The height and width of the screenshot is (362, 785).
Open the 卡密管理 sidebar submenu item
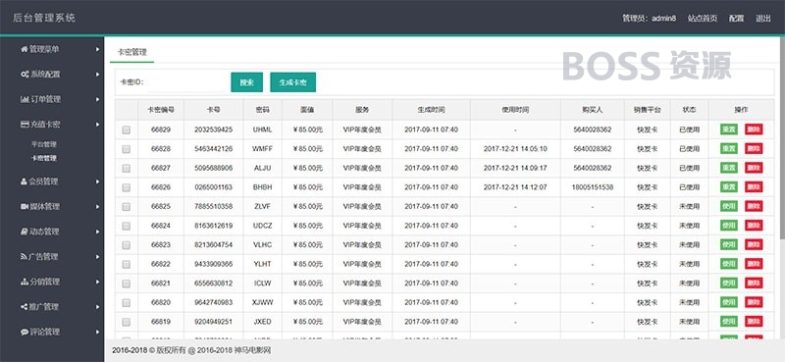pos(43,158)
